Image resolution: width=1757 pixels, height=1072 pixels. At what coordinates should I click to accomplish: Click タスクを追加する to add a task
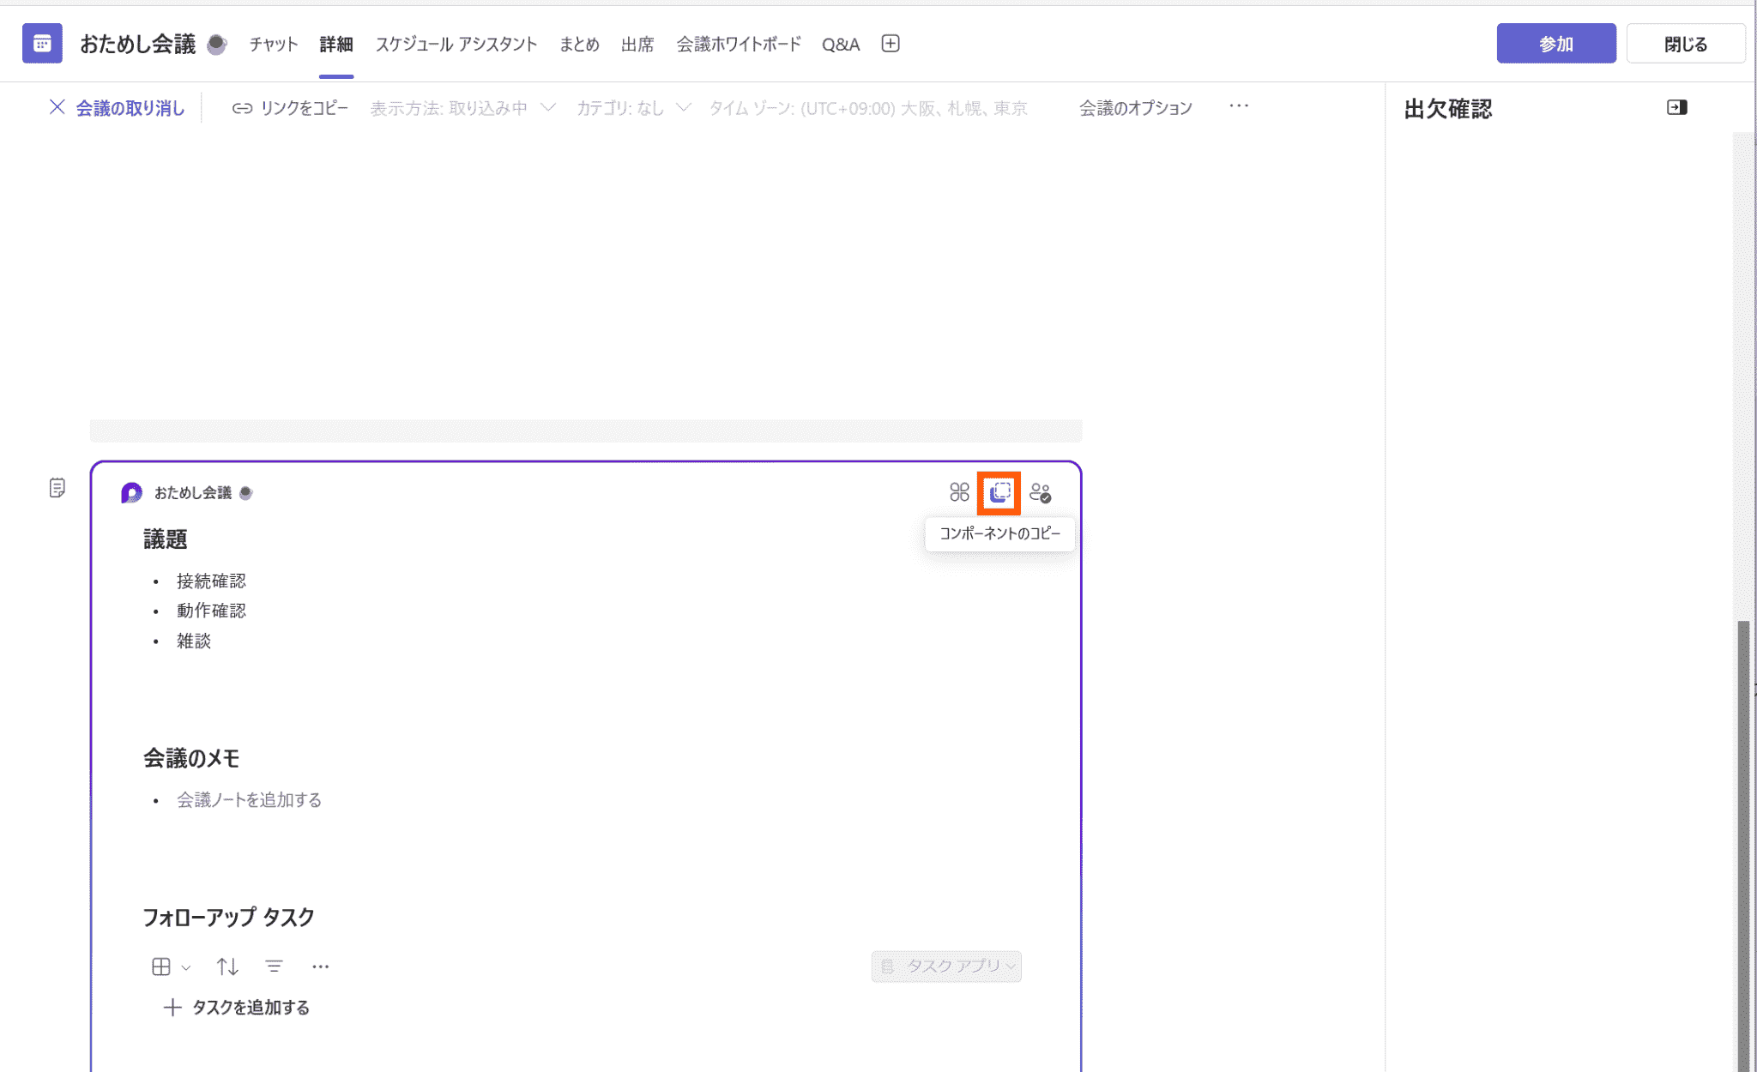(237, 1008)
